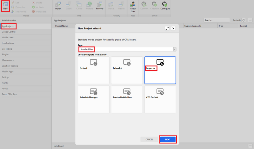254x149 pixels.
Task: Open App Projects in Administration sidebar
Action: pyautogui.click(x=9, y=26)
